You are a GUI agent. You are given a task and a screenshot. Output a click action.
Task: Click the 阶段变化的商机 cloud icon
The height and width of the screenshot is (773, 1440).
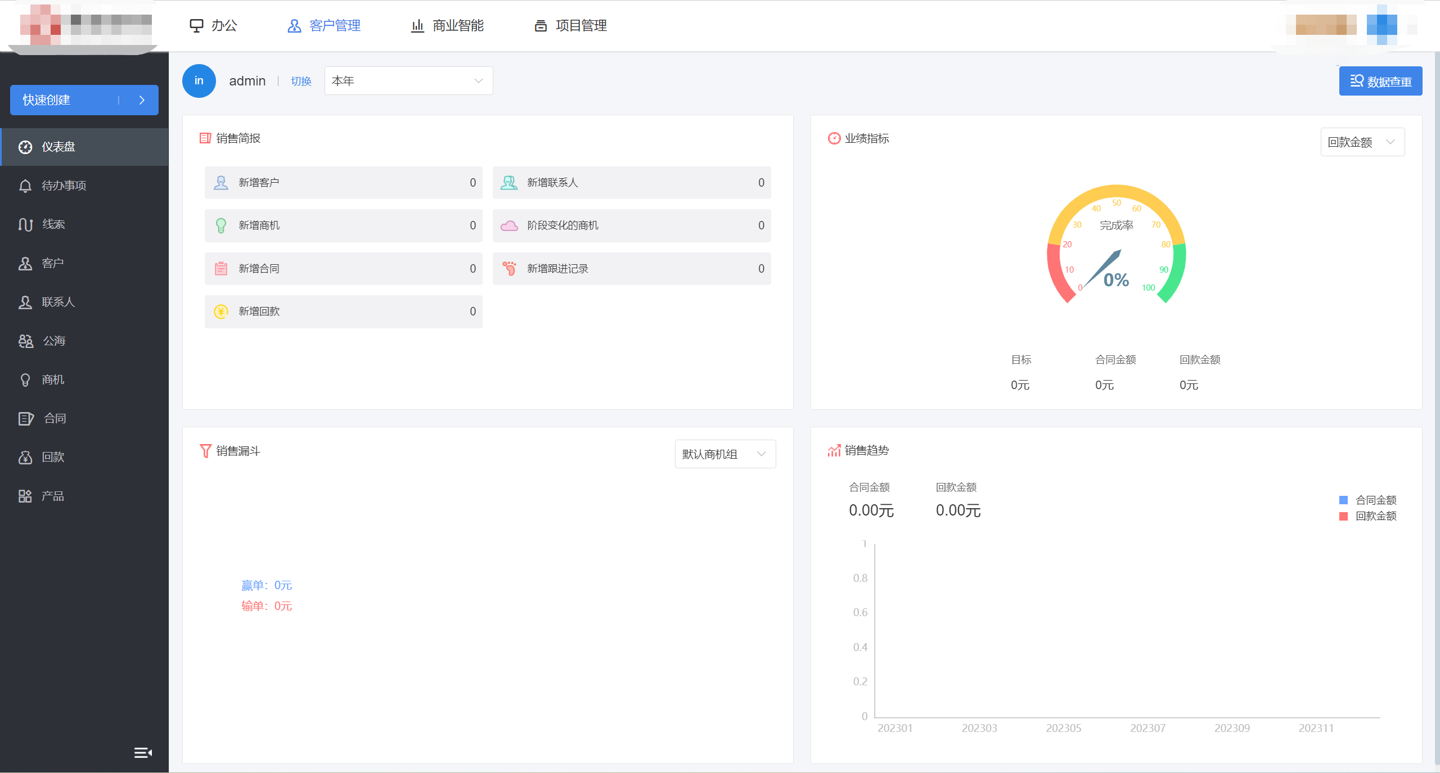click(x=509, y=225)
